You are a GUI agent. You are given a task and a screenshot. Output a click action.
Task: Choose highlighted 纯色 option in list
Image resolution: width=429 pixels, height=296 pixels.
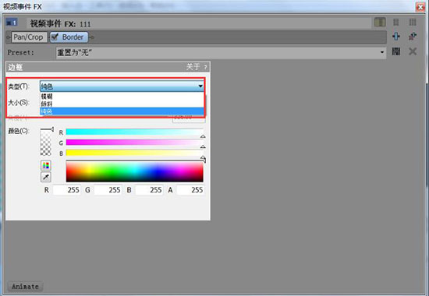tap(122, 111)
